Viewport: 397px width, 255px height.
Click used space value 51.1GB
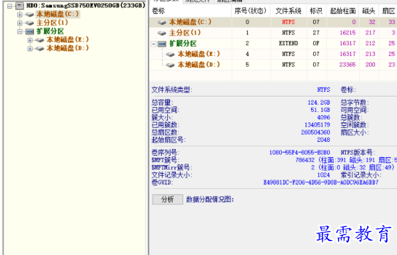320,110
